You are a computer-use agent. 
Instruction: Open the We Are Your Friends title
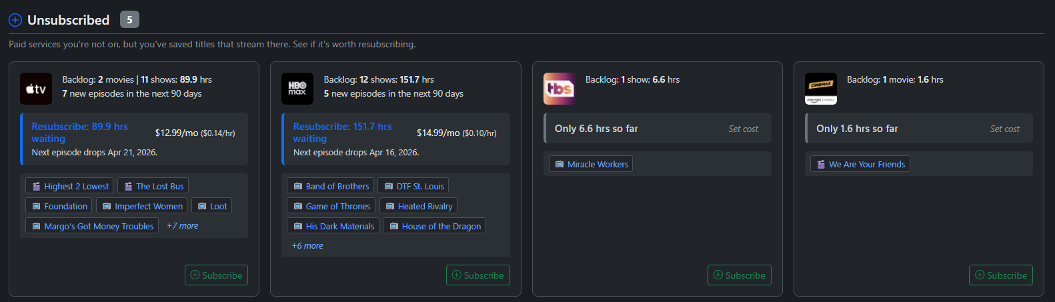860,165
